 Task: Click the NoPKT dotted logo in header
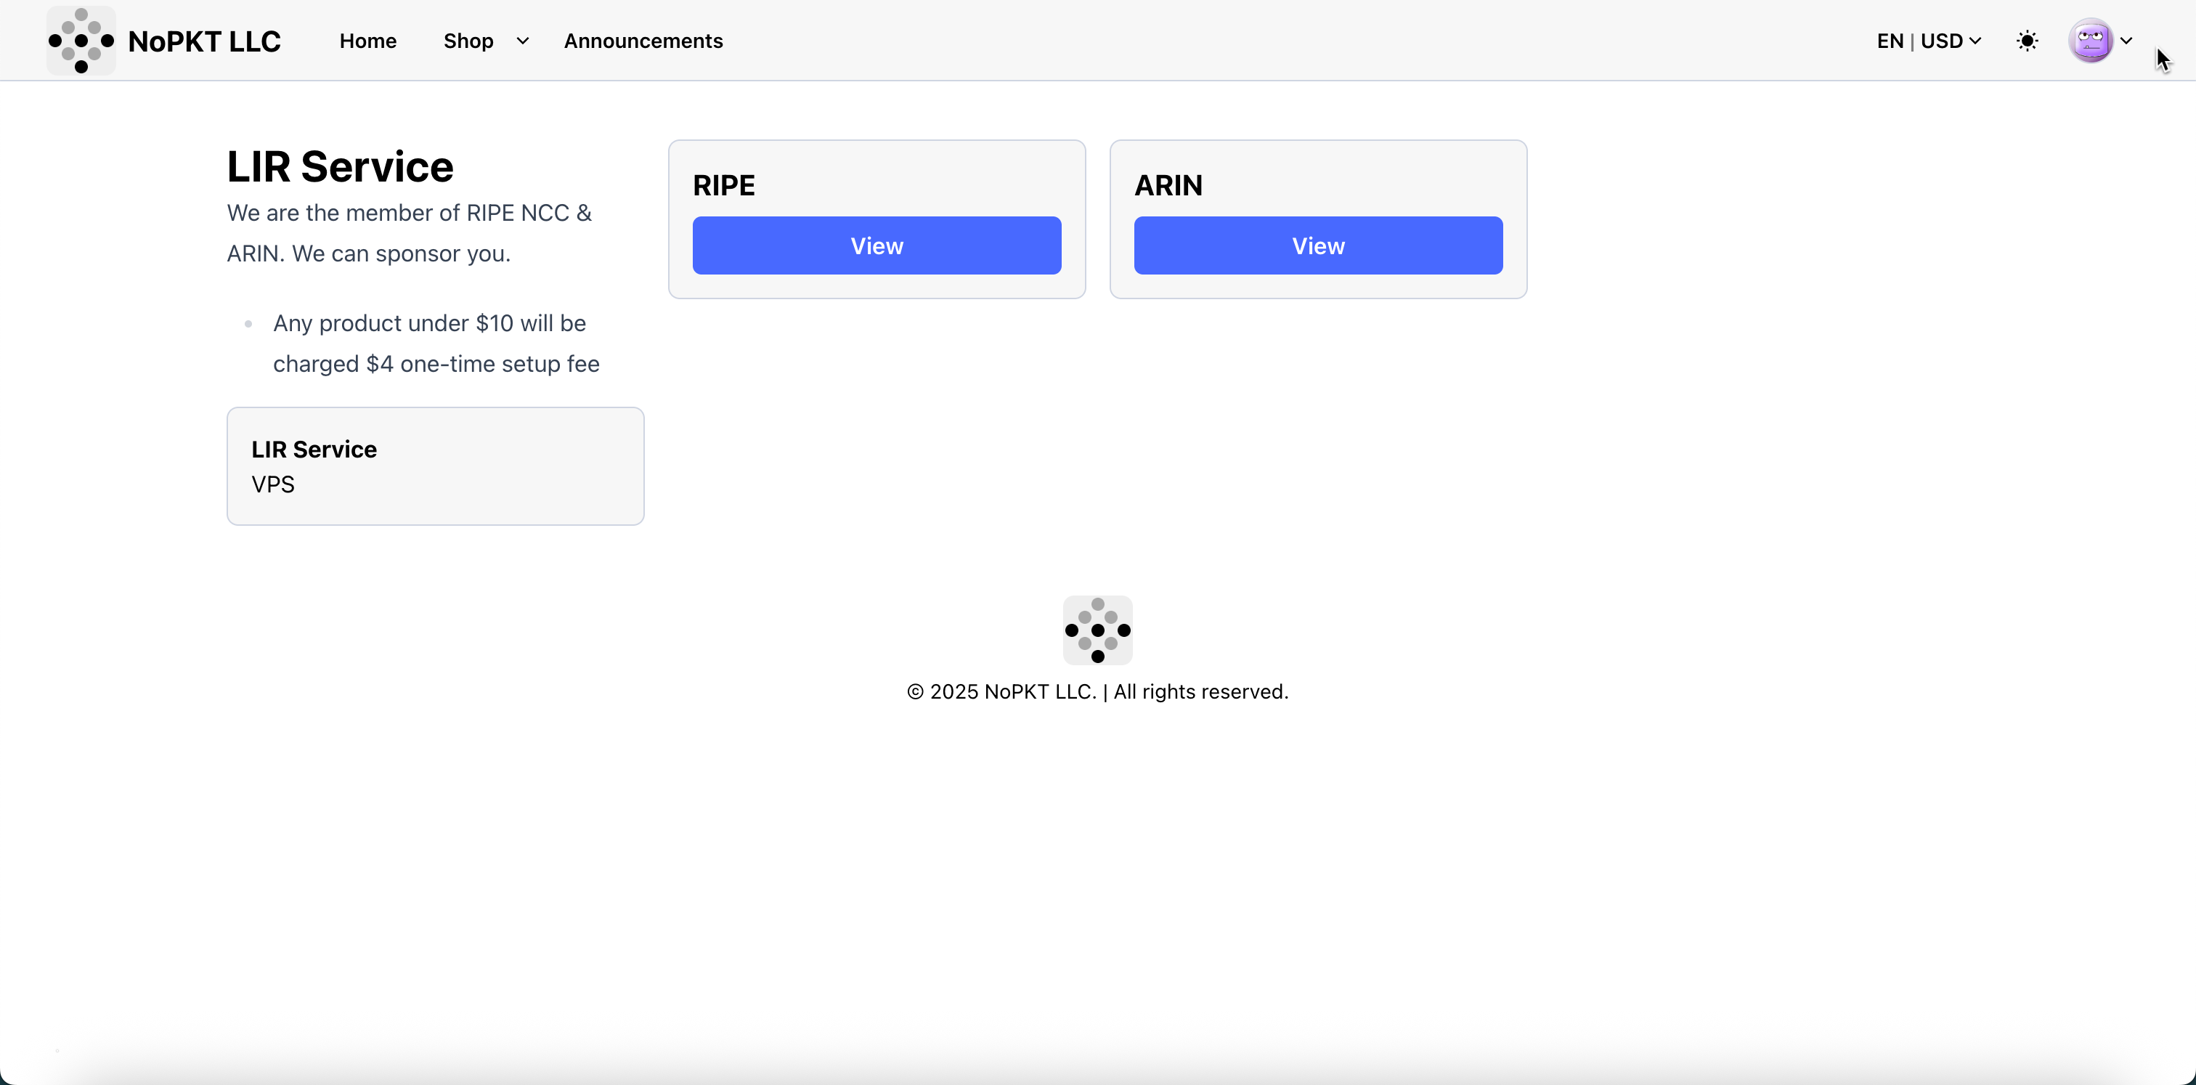point(81,41)
